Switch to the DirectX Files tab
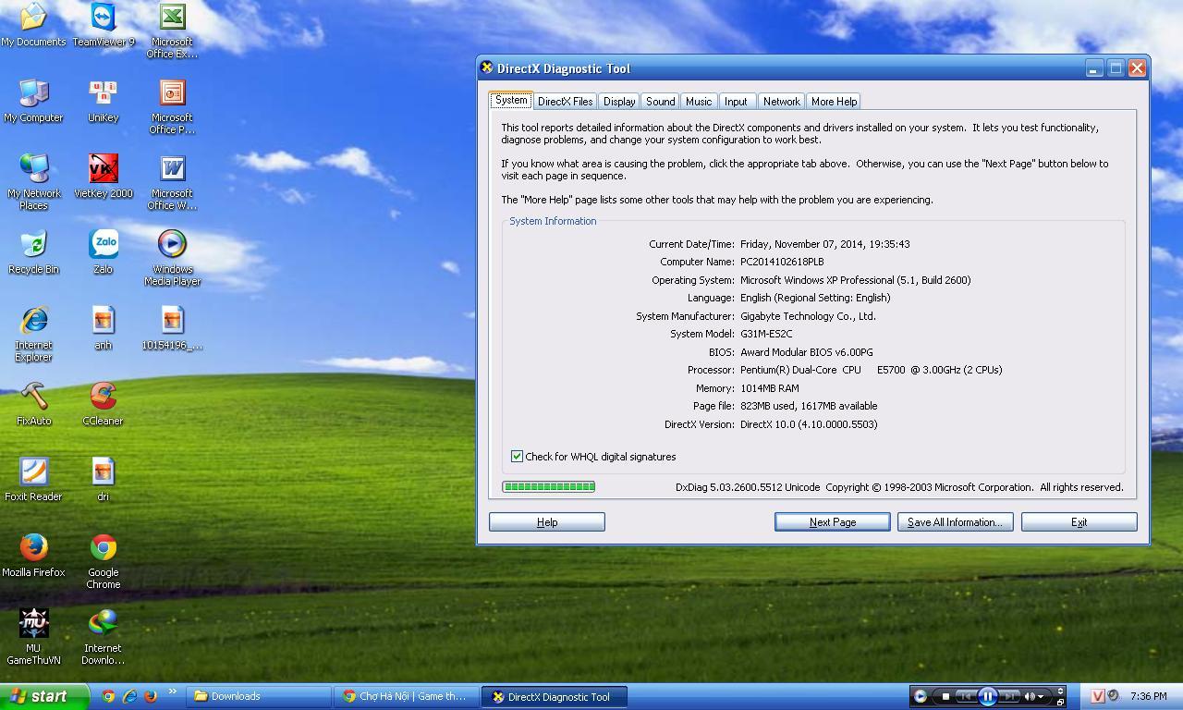This screenshot has width=1183, height=710. click(x=565, y=102)
